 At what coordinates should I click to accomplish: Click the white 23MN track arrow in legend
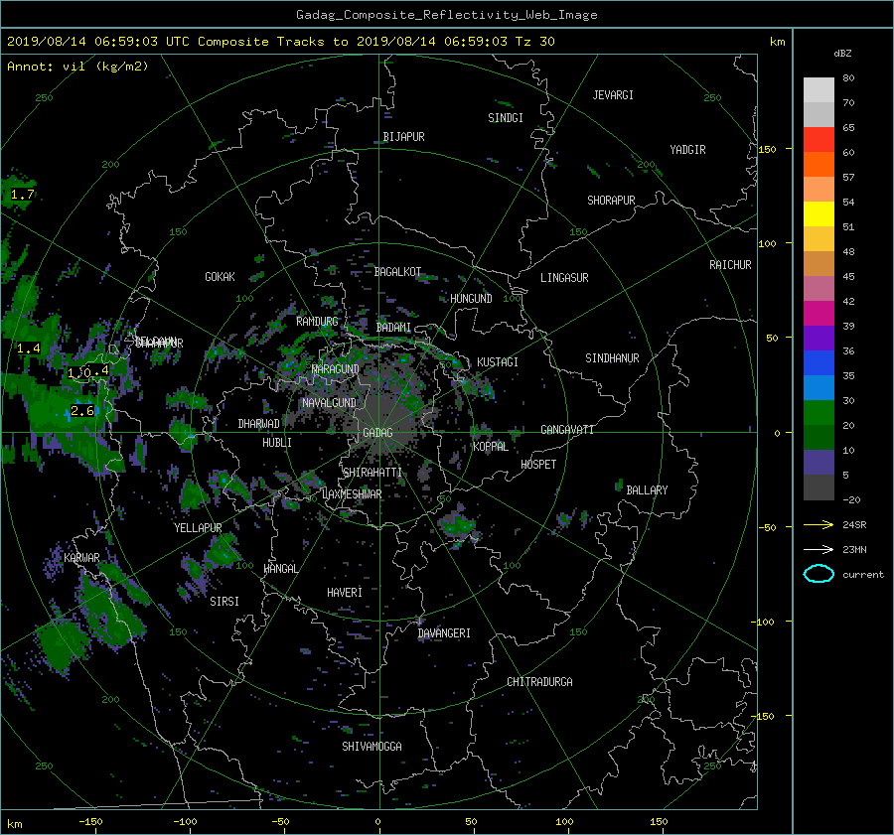click(x=819, y=549)
